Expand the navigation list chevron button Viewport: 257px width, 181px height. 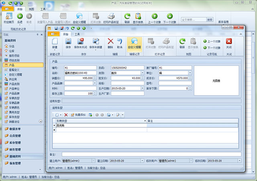coord(41,121)
